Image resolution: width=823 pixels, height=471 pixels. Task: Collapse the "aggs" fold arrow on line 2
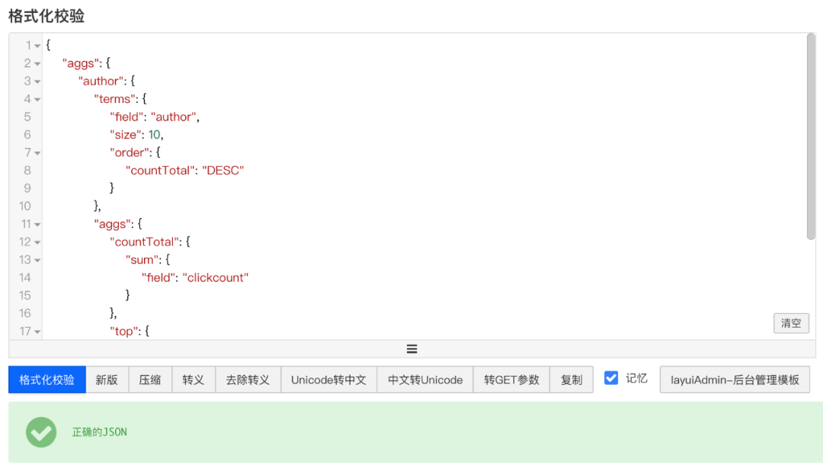click(x=37, y=64)
